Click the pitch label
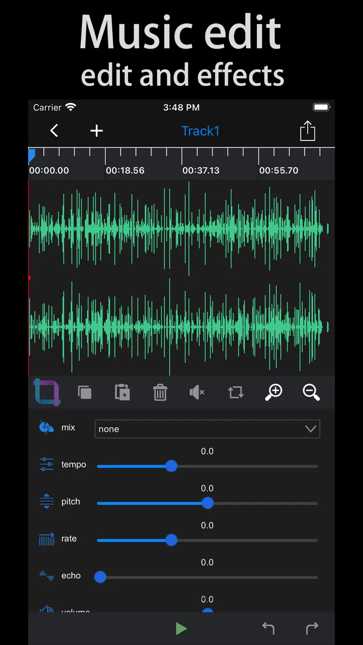The image size is (363, 645). coord(71,502)
